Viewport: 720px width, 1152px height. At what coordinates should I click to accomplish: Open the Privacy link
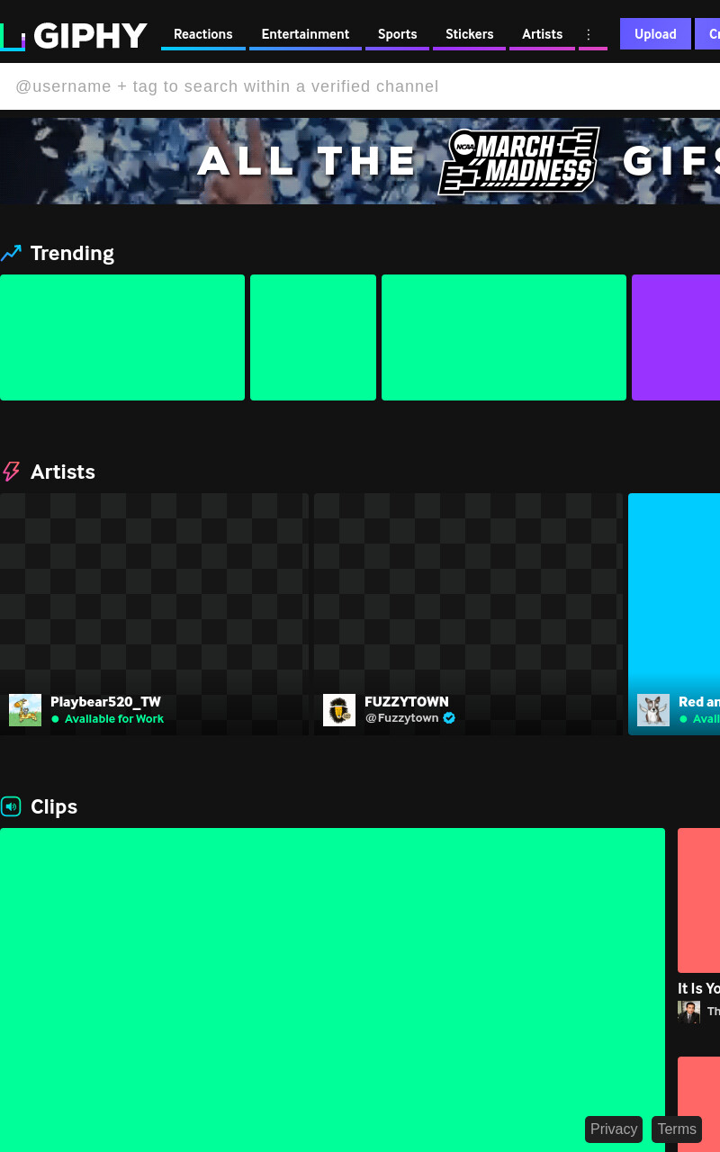pos(614,1129)
